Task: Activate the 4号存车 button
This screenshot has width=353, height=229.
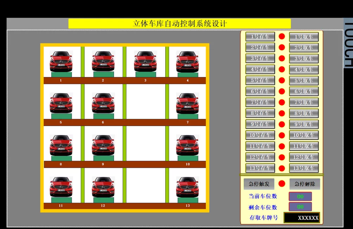Action: pyautogui.click(x=260, y=69)
